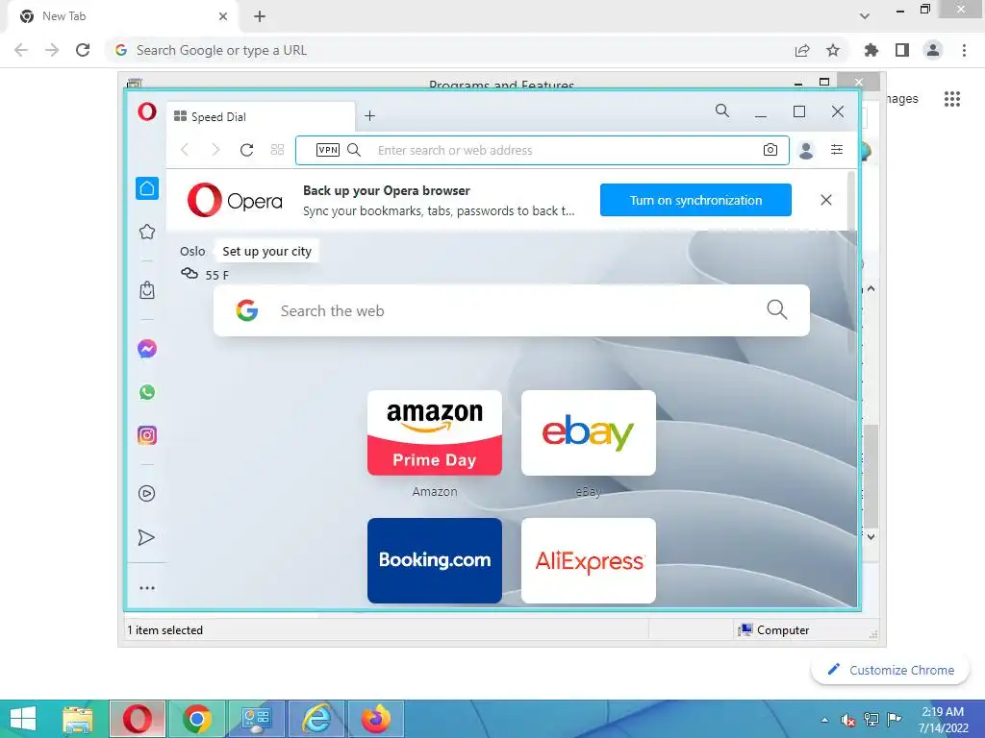985x738 pixels.
Task: Switch to Chrome in taskbar
Action: [197, 719]
